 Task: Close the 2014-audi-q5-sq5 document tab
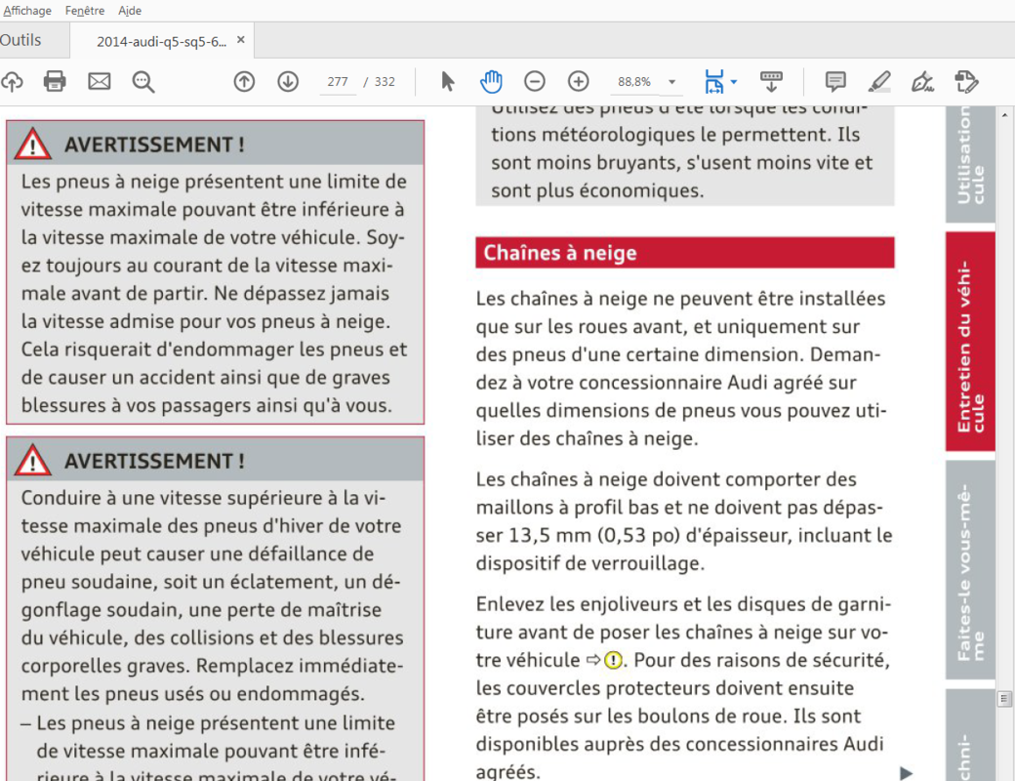[241, 41]
